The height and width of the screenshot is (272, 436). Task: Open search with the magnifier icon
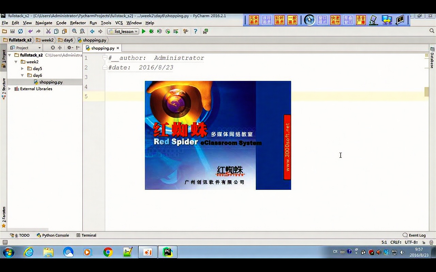tap(75, 31)
